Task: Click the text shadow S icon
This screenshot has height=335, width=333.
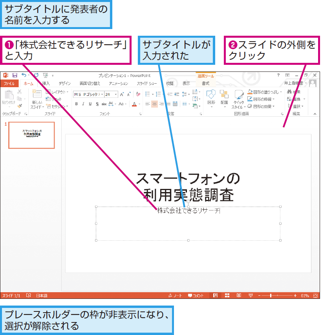Action: click(97, 104)
